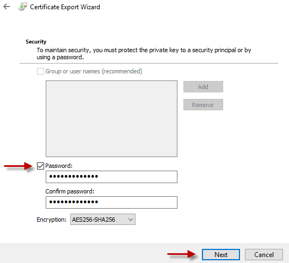The height and width of the screenshot is (263, 289).
Task: Uncheck the Password checkbox
Action: (x=40, y=166)
